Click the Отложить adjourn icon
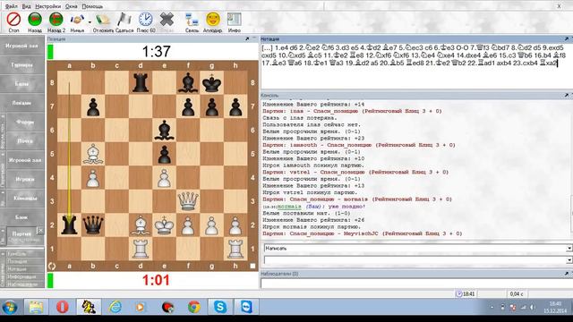The image size is (573, 322). click(x=103, y=20)
